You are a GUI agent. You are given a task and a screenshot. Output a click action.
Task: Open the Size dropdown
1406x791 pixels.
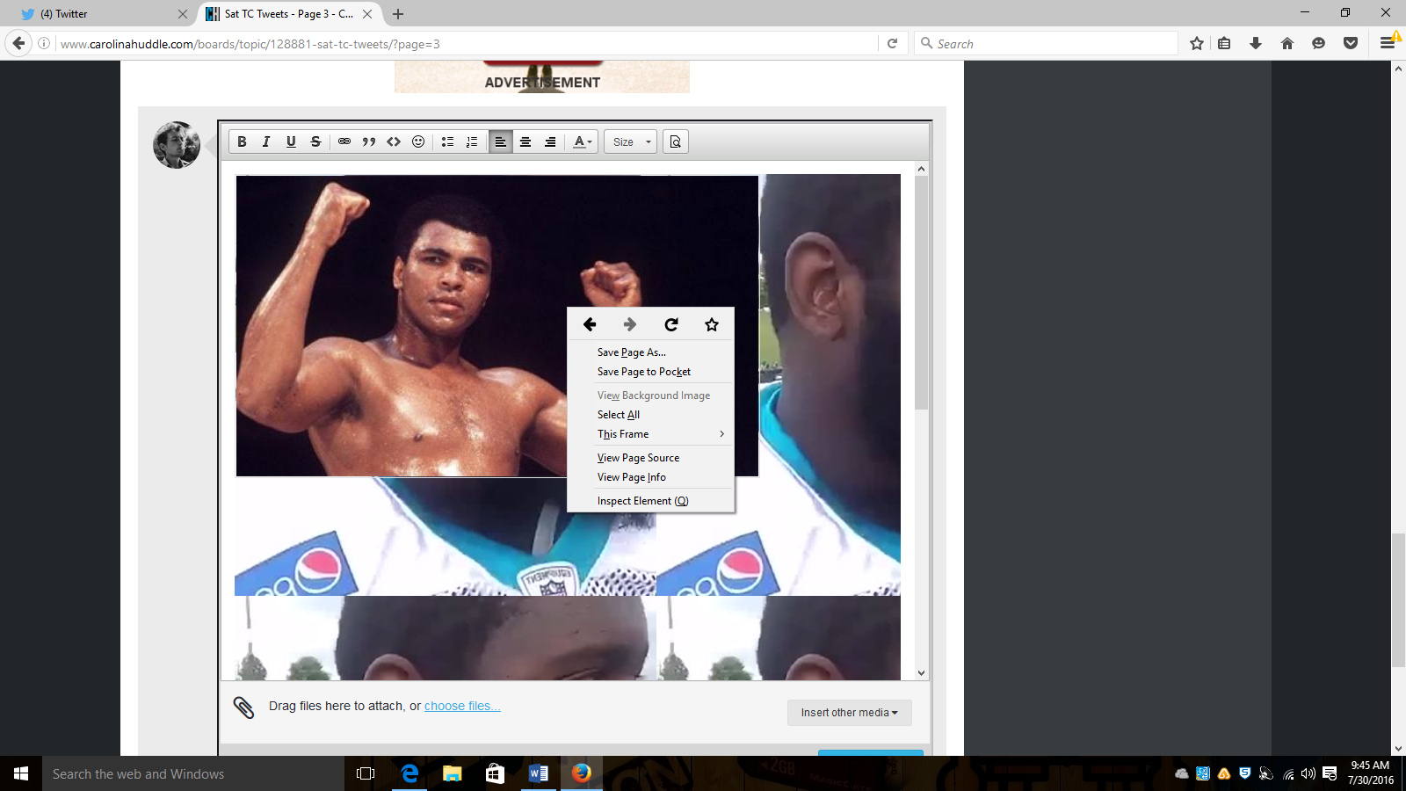point(631,142)
